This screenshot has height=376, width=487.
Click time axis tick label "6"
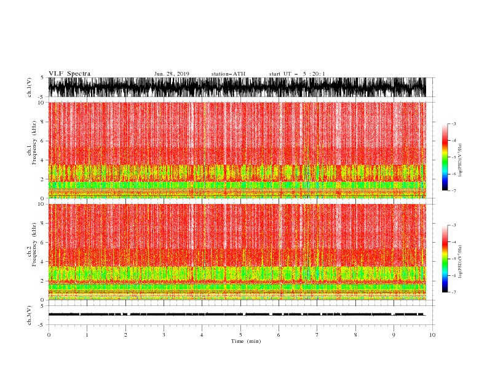point(279,335)
